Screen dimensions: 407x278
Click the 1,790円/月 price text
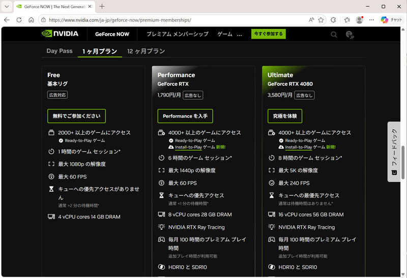[169, 95]
